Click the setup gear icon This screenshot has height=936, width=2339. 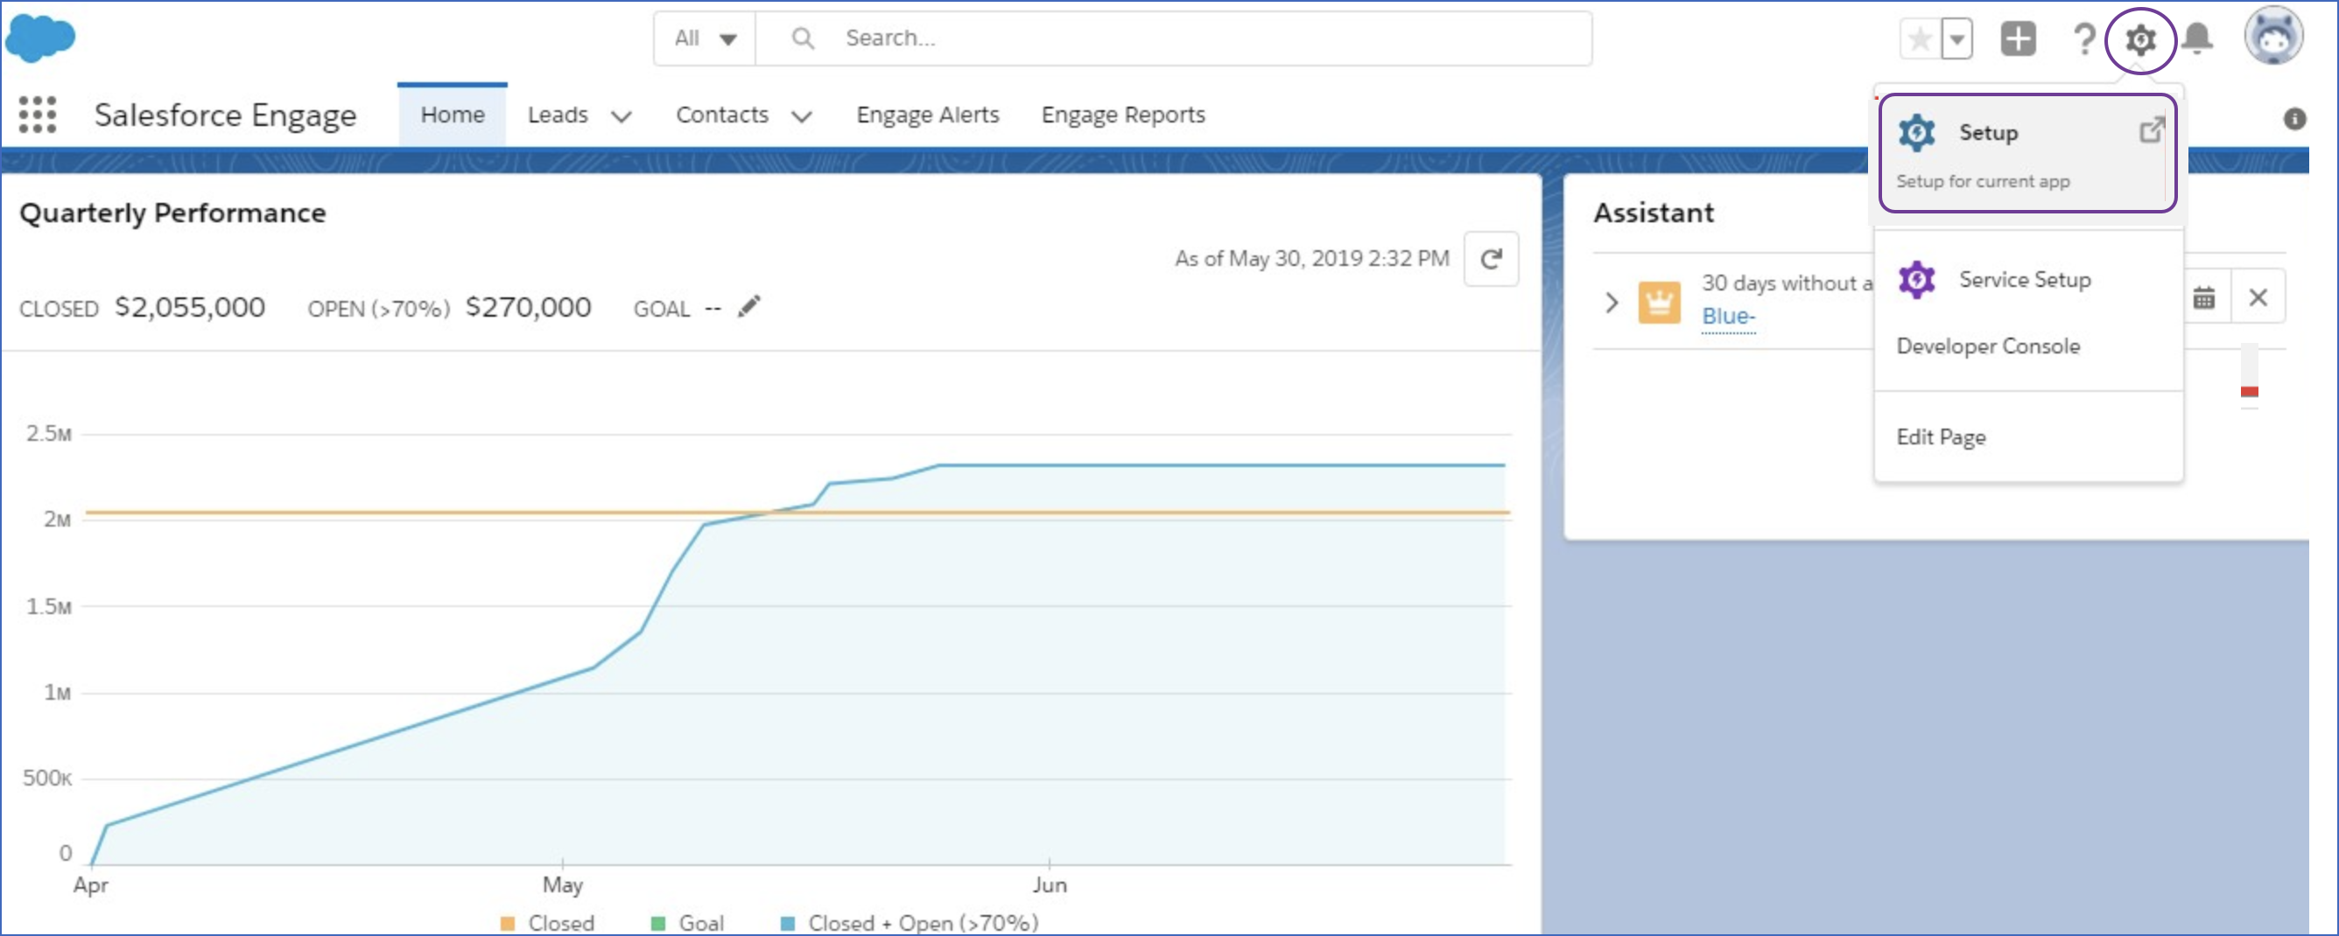[x=2140, y=40]
